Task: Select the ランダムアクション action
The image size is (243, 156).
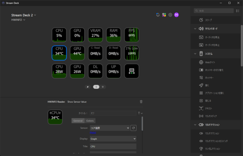Action: [216, 149]
